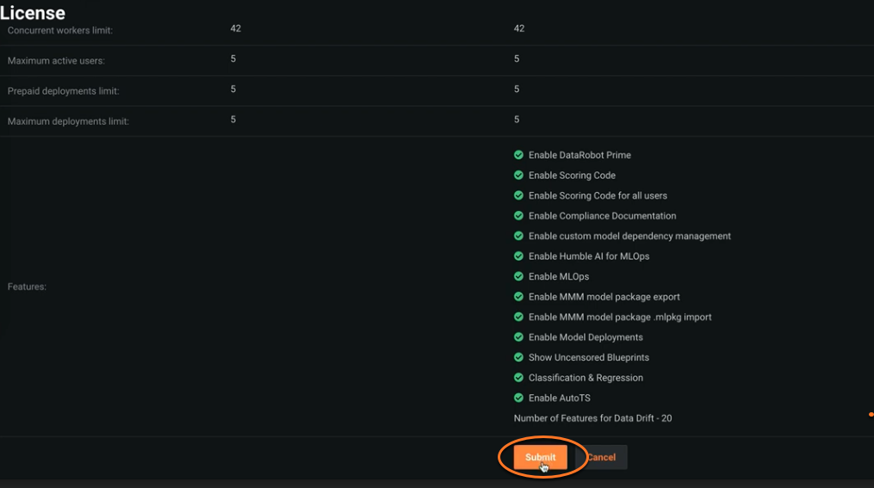Toggle check for Enable Scoring Code for all users
The height and width of the screenshot is (488, 874).
[x=518, y=195]
